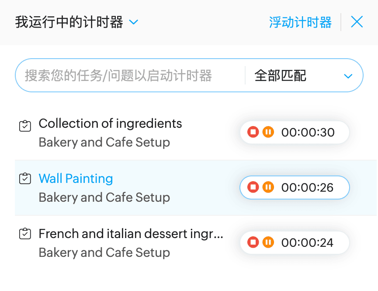Pause the Collection of ingredients timer
This screenshot has height=291, width=378.
point(268,132)
